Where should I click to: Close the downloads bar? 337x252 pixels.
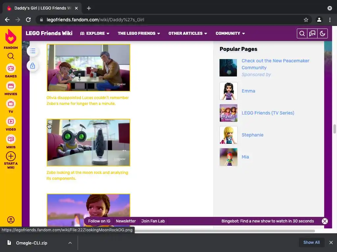pyautogui.click(x=331, y=242)
